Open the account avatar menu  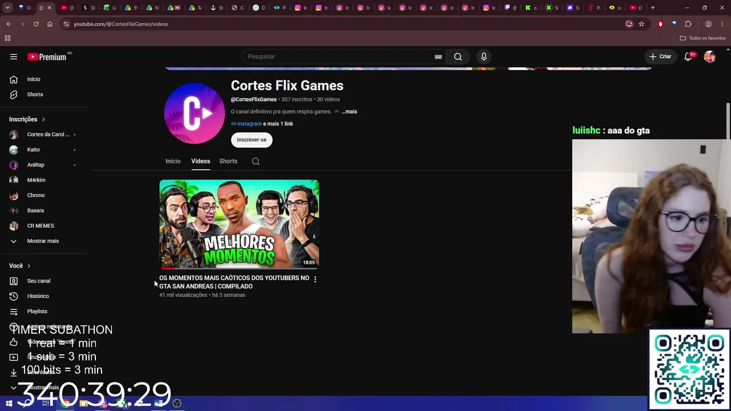pyautogui.click(x=710, y=57)
